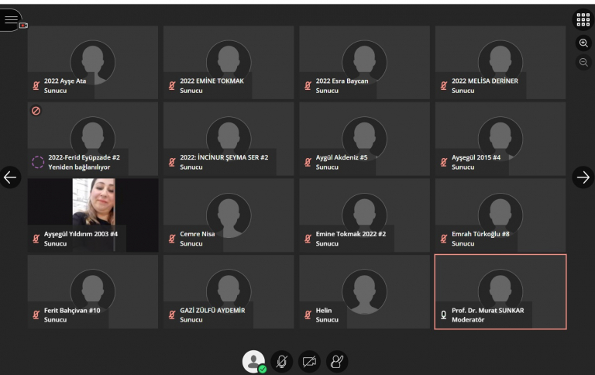Click muted mic icon of 2022 EMİNE TOKMAK
Screen dimensions: 595x375
pos(172,86)
